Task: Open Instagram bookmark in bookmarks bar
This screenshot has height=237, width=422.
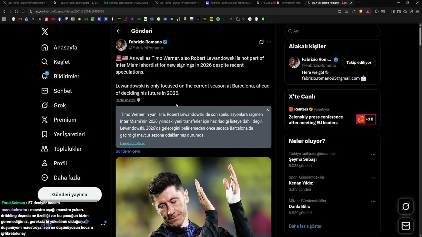Action: [46, 19]
